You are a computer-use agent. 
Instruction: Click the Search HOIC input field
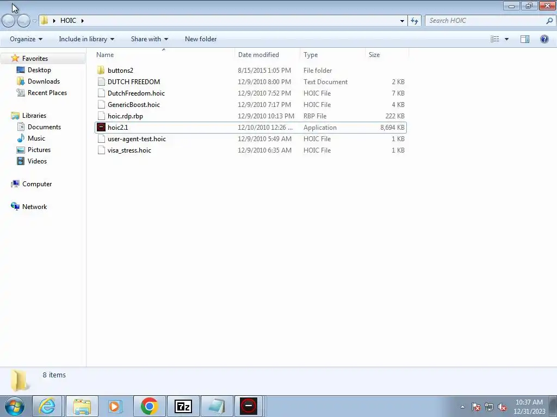click(x=485, y=21)
